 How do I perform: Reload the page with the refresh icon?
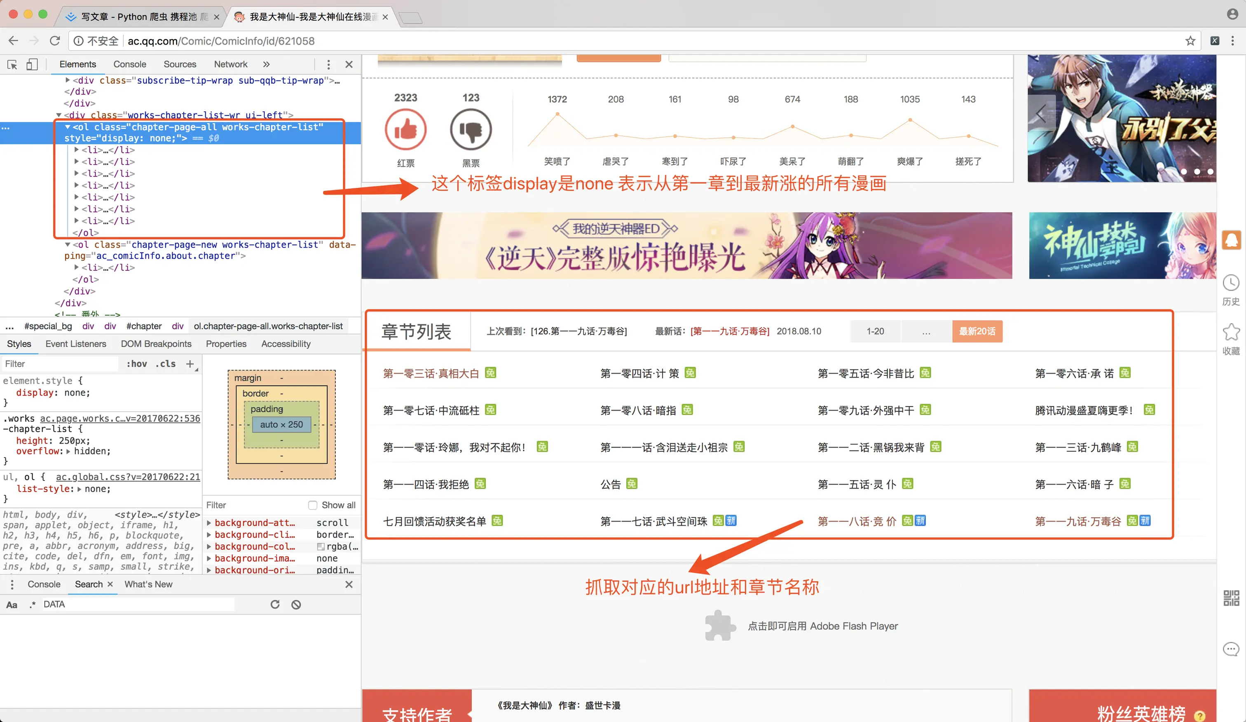pos(55,40)
